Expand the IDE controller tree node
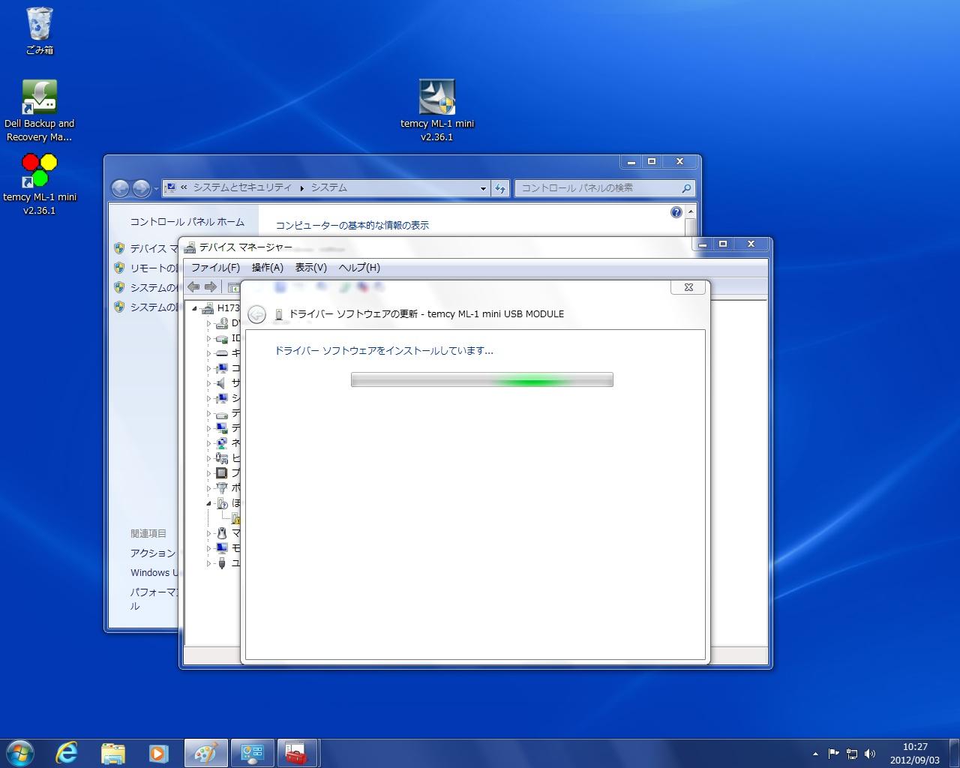Image resolution: width=960 pixels, height=768 pixels. point(209,338)
